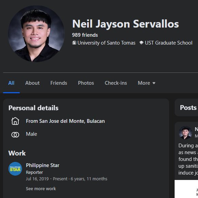Click the Philippine Star logo icon
Screen dimensions: 198x198
(15, 169)
